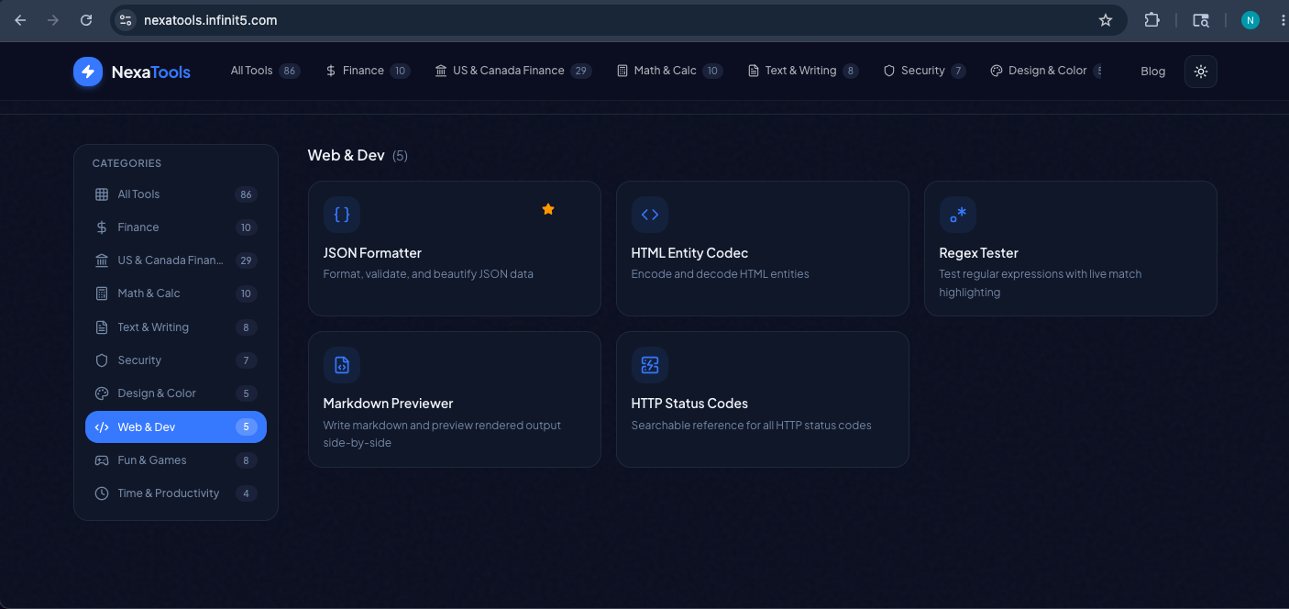Click the gamepad icon beside Fun & Games
The height and width of the screenshot is (609, 1289).
(102, 460)
